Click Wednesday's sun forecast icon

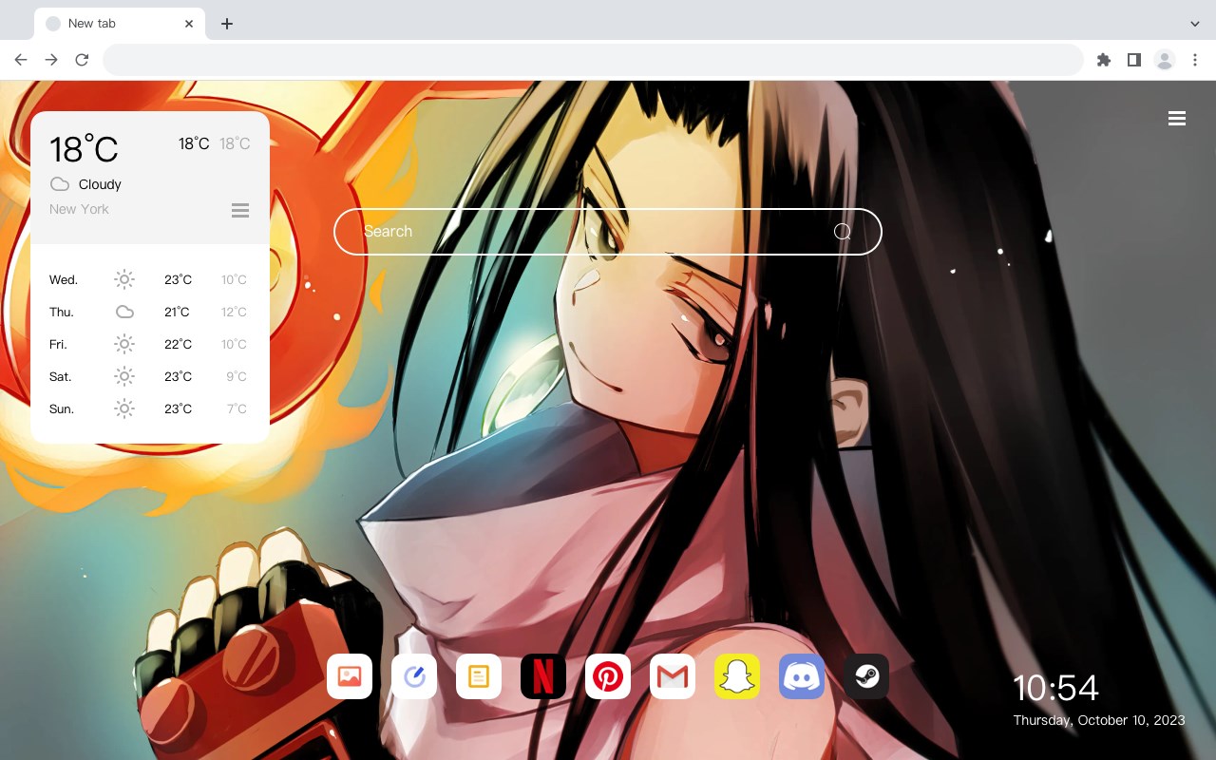(x=124, y=279)
